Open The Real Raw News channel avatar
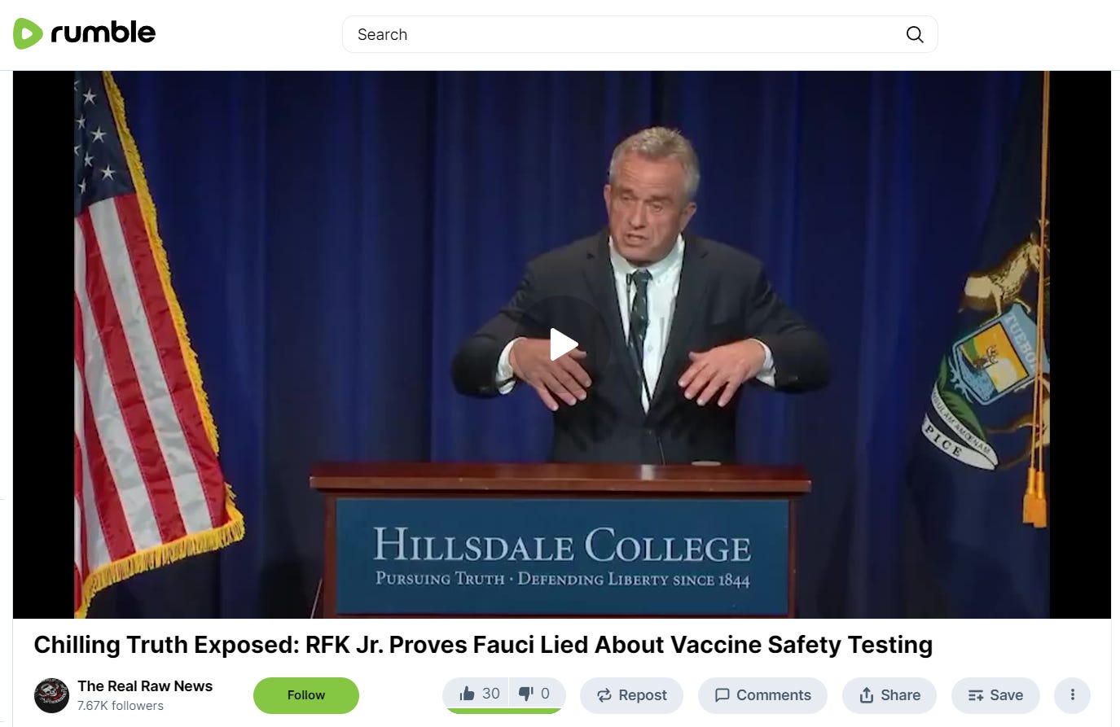The height and width of the screenshot is (727, 1120). (51, 695)
